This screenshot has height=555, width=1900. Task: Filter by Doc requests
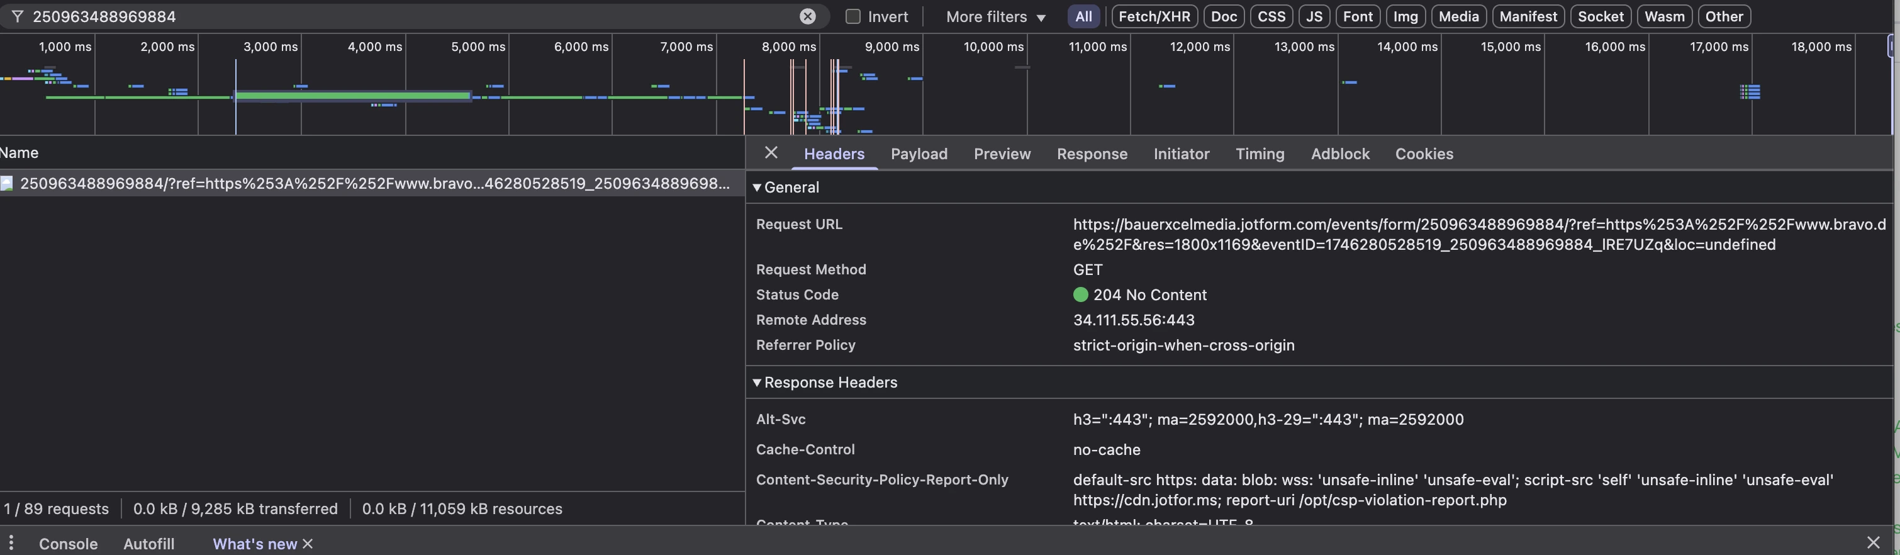click(1224, 16)
